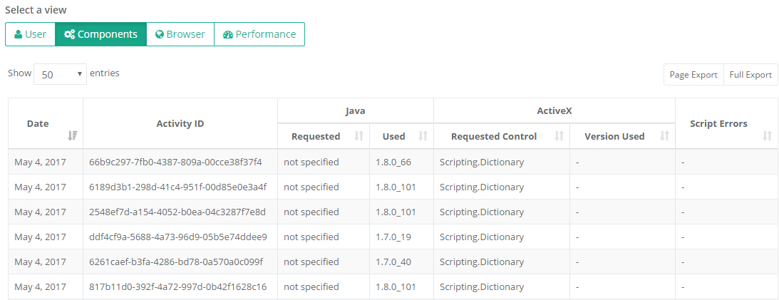This screenshot has width=779, height=300.
Task: Click sort arrows beside Java Used
Action: [x=423, y=136]
